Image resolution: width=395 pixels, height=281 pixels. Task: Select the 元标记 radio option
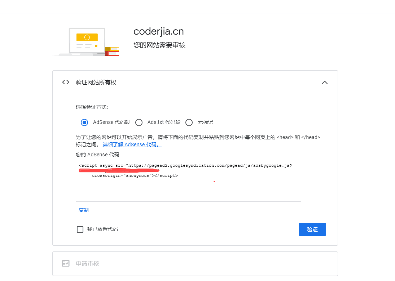pos(189,122)
